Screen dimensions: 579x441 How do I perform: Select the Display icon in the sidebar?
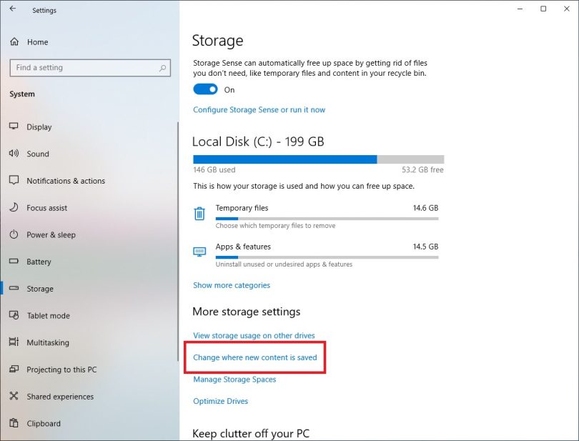click(x=15, y=127)
